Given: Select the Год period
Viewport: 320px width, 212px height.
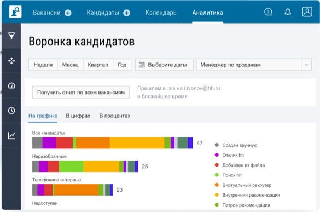Looking at the screenshot, I should click(x=122, y=65).
